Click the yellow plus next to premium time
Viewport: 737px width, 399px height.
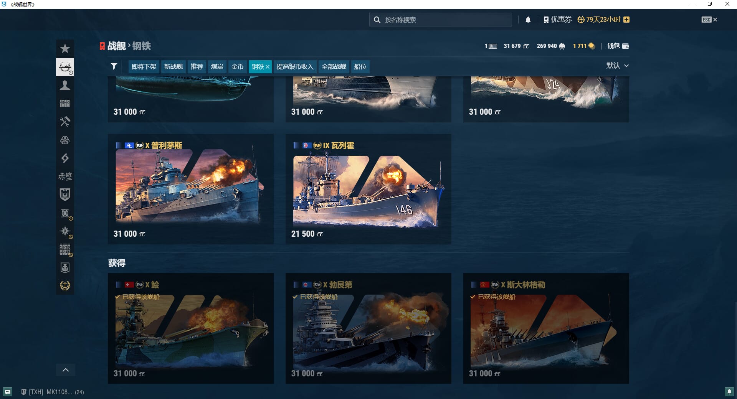pyautogui.click(x=626, y=20)
